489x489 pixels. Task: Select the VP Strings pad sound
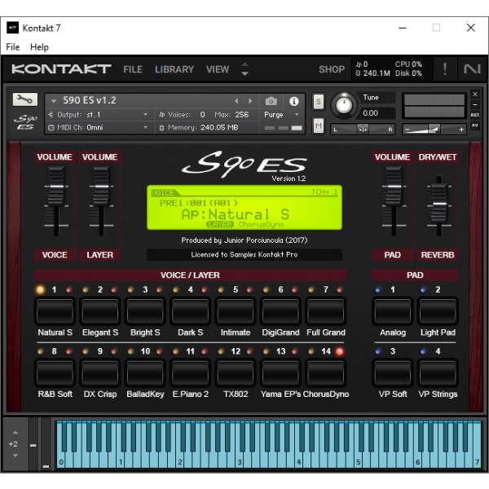[438, 372]
